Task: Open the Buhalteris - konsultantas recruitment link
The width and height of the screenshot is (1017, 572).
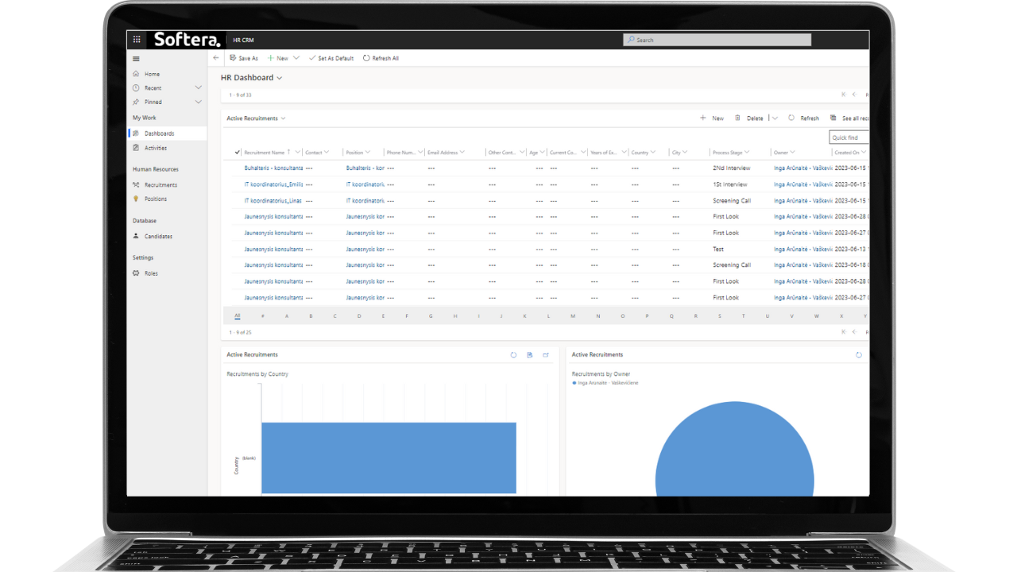Action: point(273,168)
